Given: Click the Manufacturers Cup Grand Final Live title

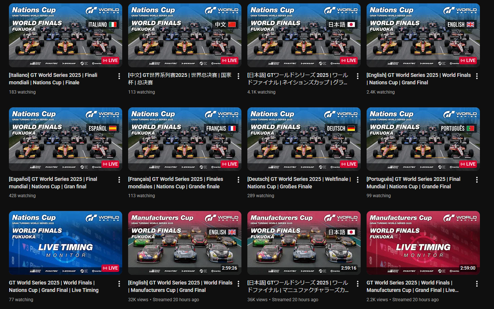Looking at the screenshot, I should [x=413, y=286].
